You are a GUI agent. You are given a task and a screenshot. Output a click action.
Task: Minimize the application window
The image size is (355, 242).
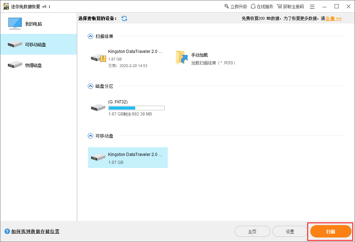click(x=324, y=7)
